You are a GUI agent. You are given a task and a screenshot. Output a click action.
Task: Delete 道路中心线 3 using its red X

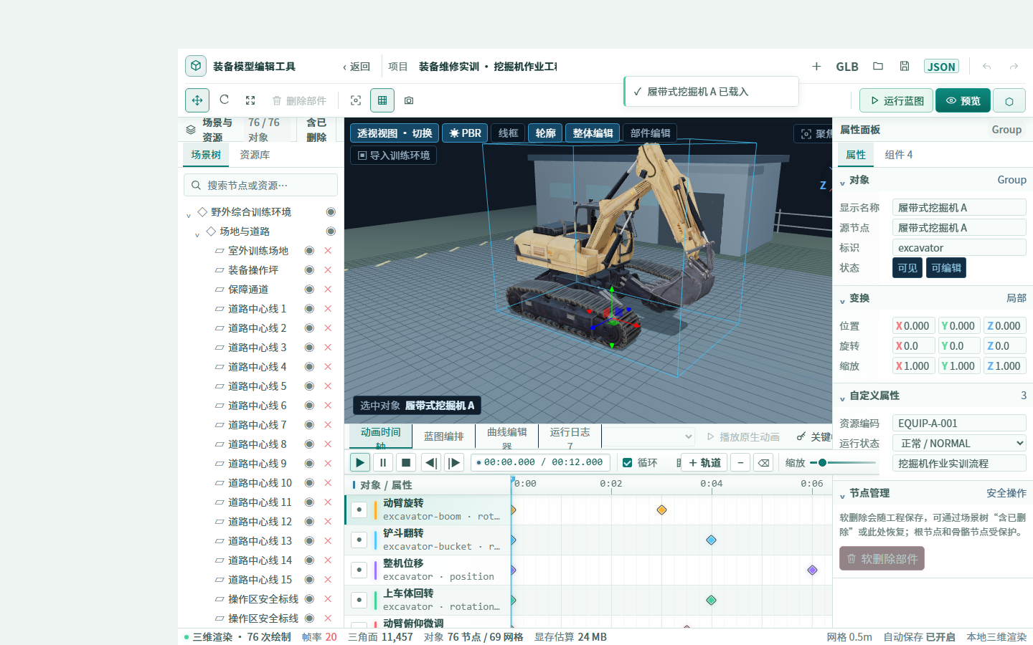(x=328, y=348)
